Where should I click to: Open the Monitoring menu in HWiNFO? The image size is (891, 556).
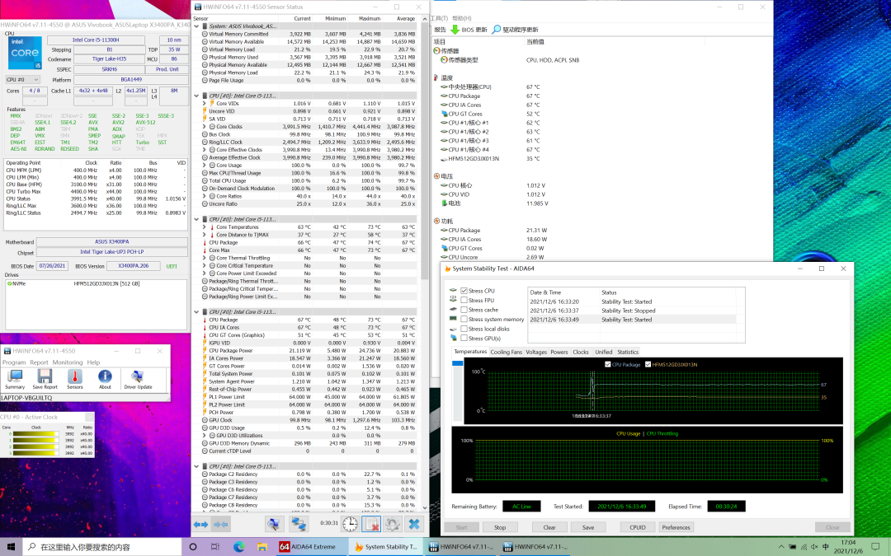point(68,362)
